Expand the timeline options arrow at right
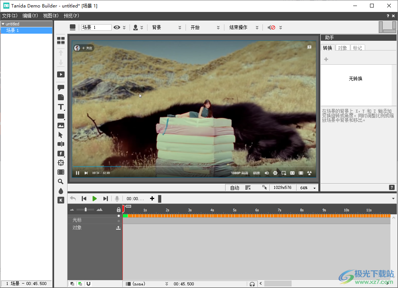Image resolution: width=398 pixels, height=288 pixels. [x=393, y=199]
